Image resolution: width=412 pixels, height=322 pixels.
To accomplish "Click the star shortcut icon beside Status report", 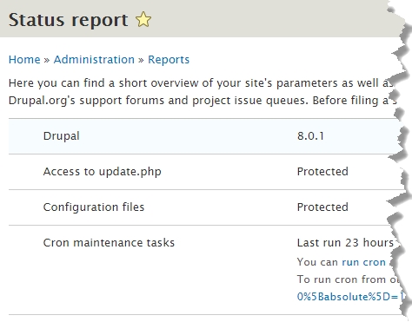I will tap(143, 20).
